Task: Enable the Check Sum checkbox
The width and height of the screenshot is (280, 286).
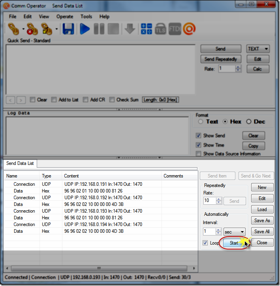Action: pos(112,99)
